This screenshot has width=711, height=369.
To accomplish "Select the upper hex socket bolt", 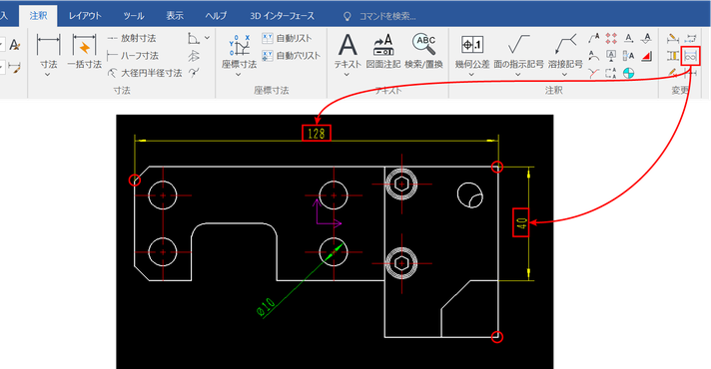I will (401, 184).
